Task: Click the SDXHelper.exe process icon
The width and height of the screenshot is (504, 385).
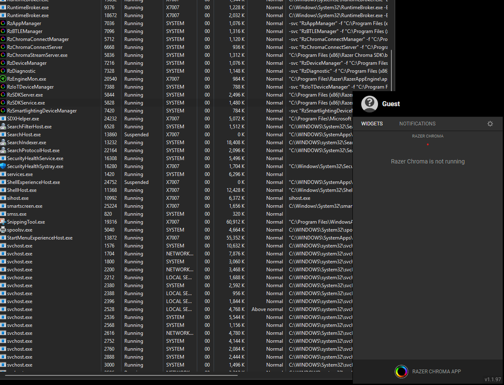Action: [3, 119]
